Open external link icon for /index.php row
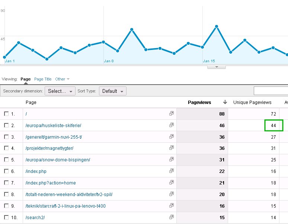 tap(172, 171)
